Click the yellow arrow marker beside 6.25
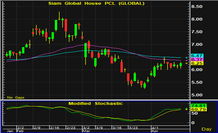Screen dimensions: 218x133 pyautogui.click(x=186, y=63)
